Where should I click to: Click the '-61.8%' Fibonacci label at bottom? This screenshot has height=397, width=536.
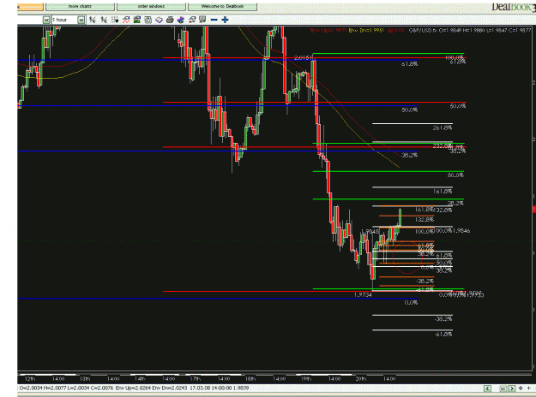pos(443,335)
